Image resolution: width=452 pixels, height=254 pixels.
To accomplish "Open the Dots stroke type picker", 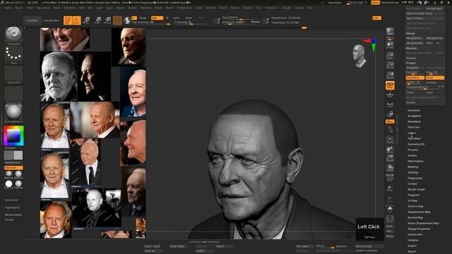I will (13, 54).
